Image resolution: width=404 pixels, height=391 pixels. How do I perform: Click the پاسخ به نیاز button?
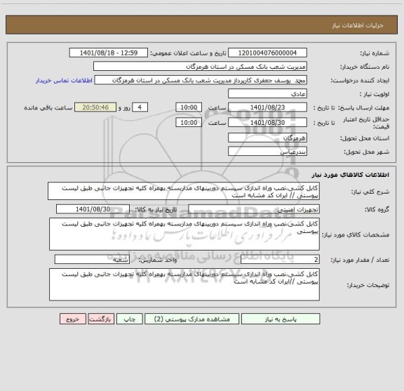(x=281, y=319)
